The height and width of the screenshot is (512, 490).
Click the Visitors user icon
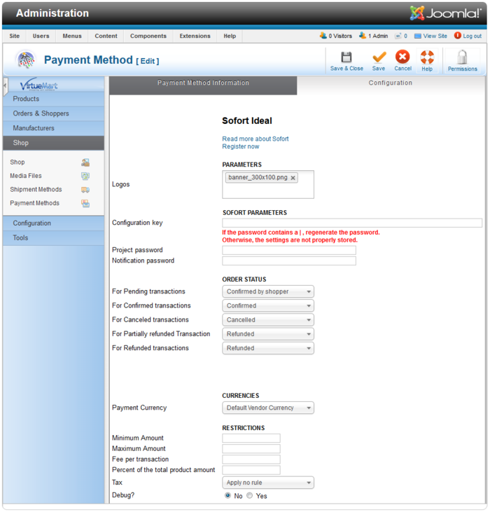point(323,36)
